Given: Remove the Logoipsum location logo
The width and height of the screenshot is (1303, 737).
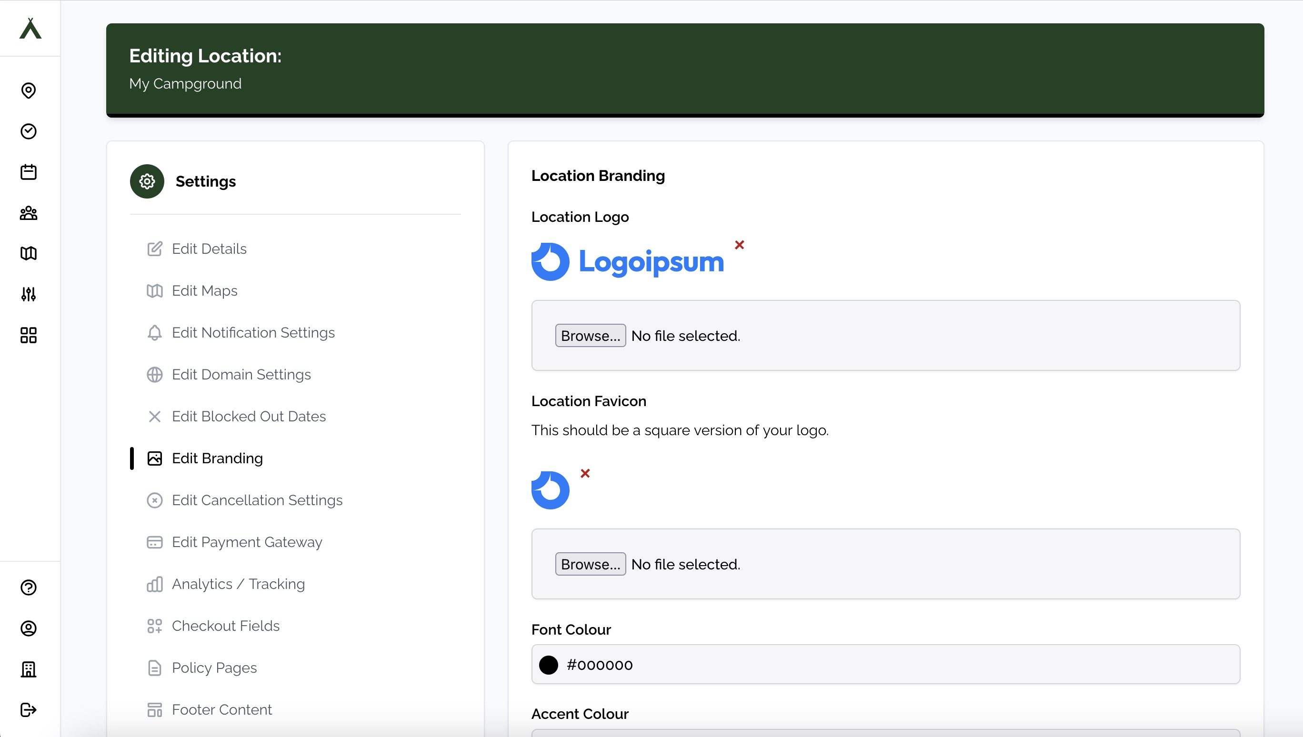Looking at the screenshot, I should pos(739,245).
